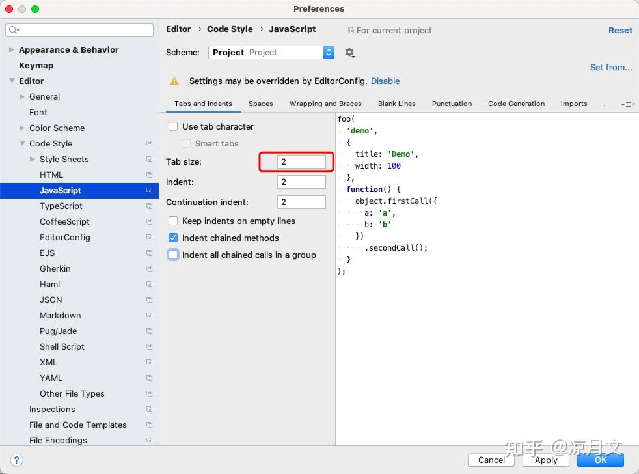Open the Blank Lines tab
Viewport: 639px width, 474px height.
pyautogui.click(x=396, y=104)
